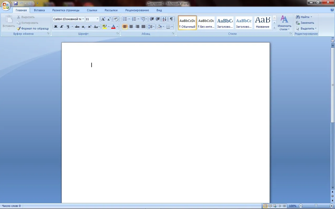Switch to Web Layout view

pyautogui.click(x=275, y=206)
